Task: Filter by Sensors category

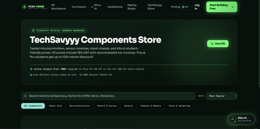Action: 128,106
